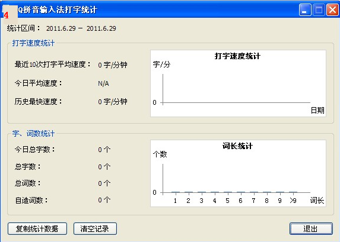Click the 最近10次打字平均速度 label
The image size is (340, 242).
[x=52, y=64]
